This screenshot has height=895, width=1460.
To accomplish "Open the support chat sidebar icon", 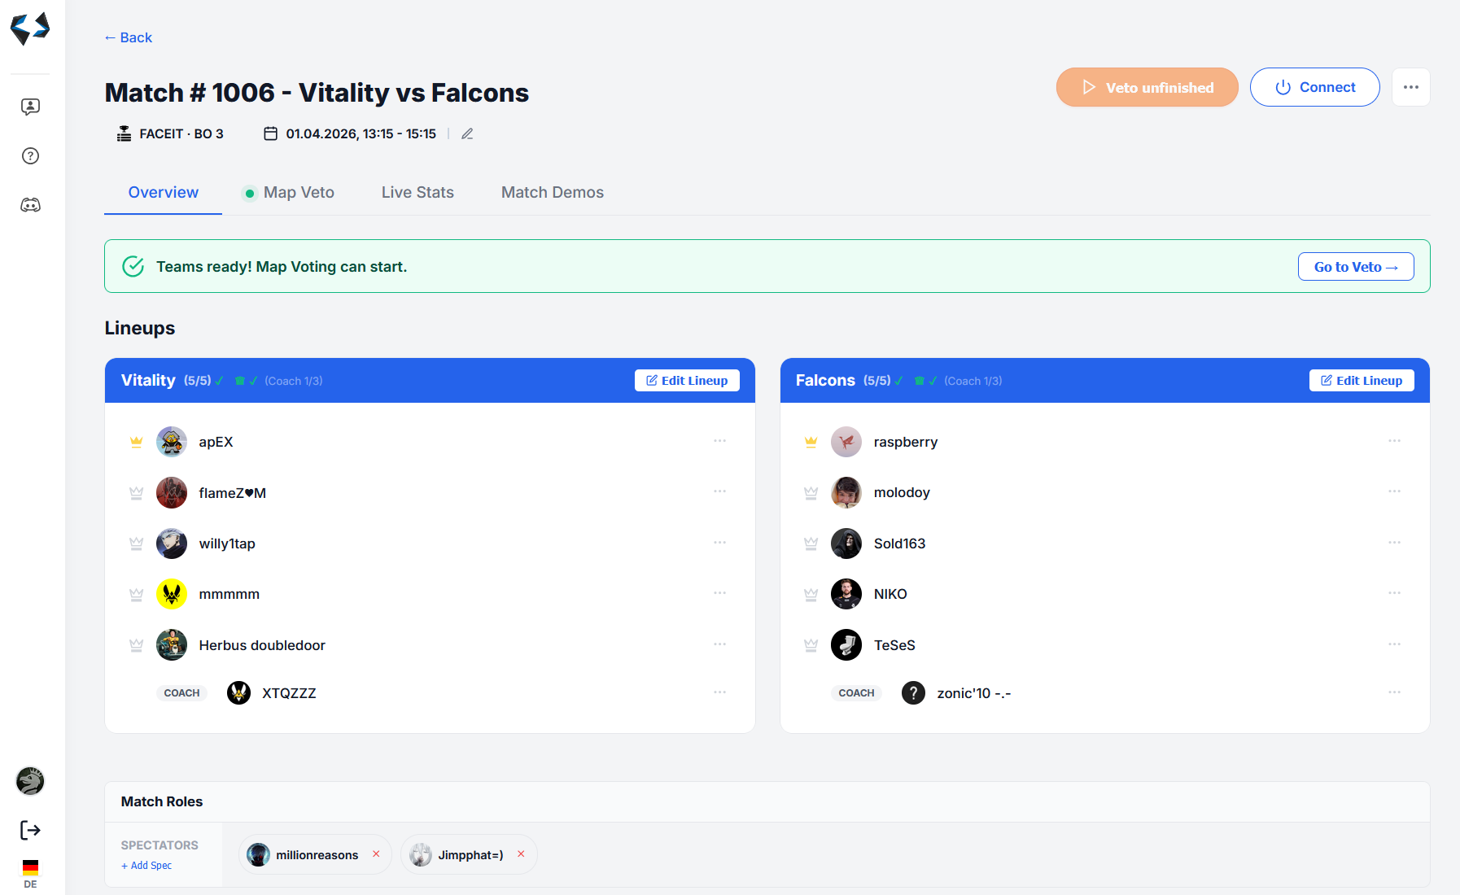I will [x=30, y=107].
